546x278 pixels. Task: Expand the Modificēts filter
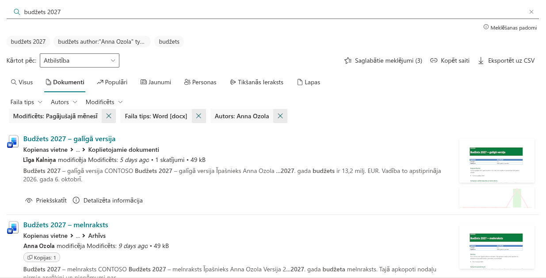click(x=104, y=102)
